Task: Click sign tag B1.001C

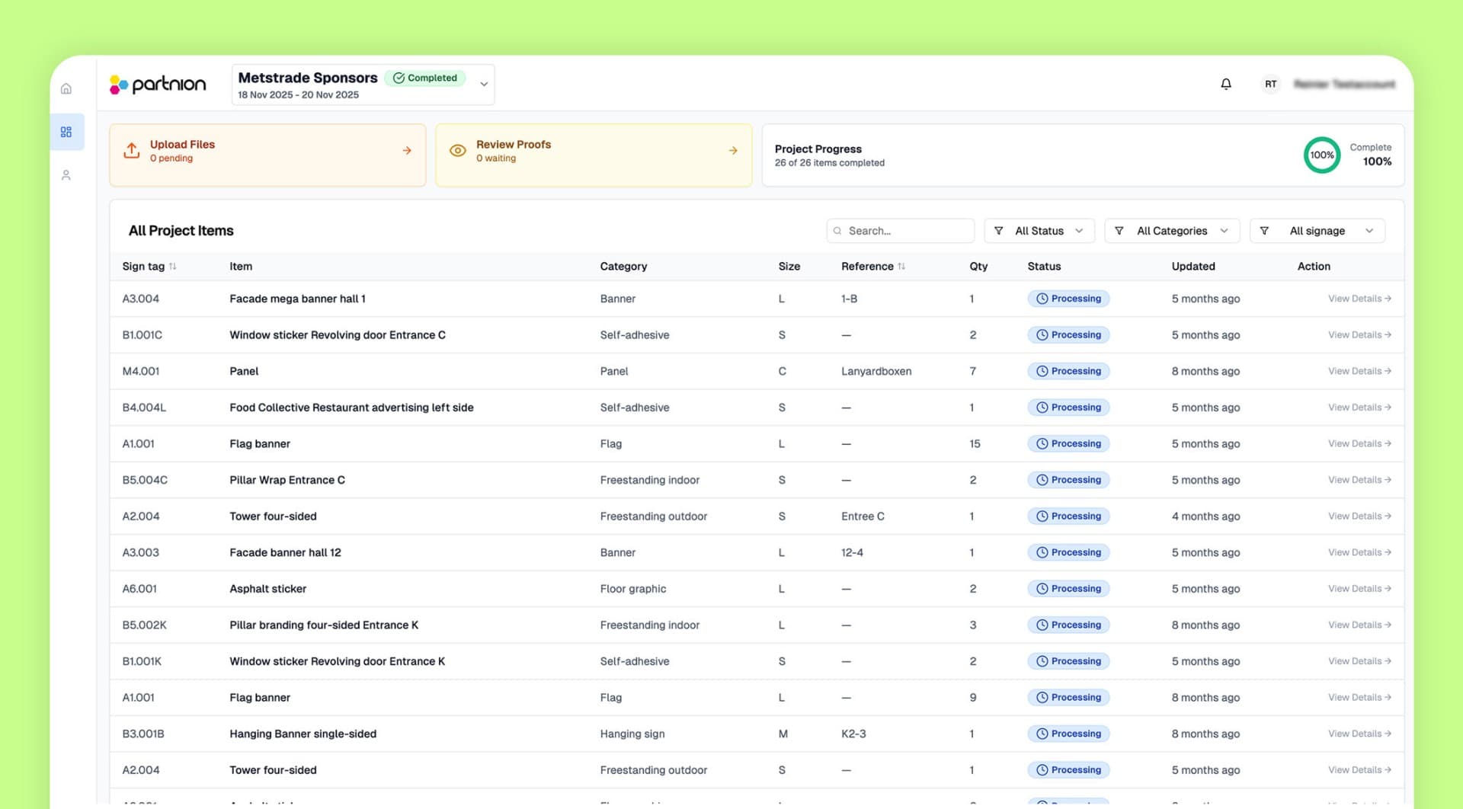Action: click(x=142, y=335)
